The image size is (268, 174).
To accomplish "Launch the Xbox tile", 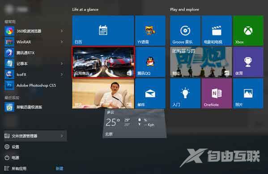I will click(x=248, y=30).
